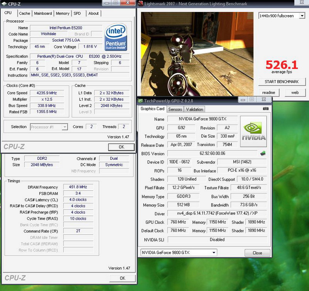309x291 pixels.
Task: Click the Pixel Fillrate value 12.2 GPixel/s
Action: tap(183, 187)
